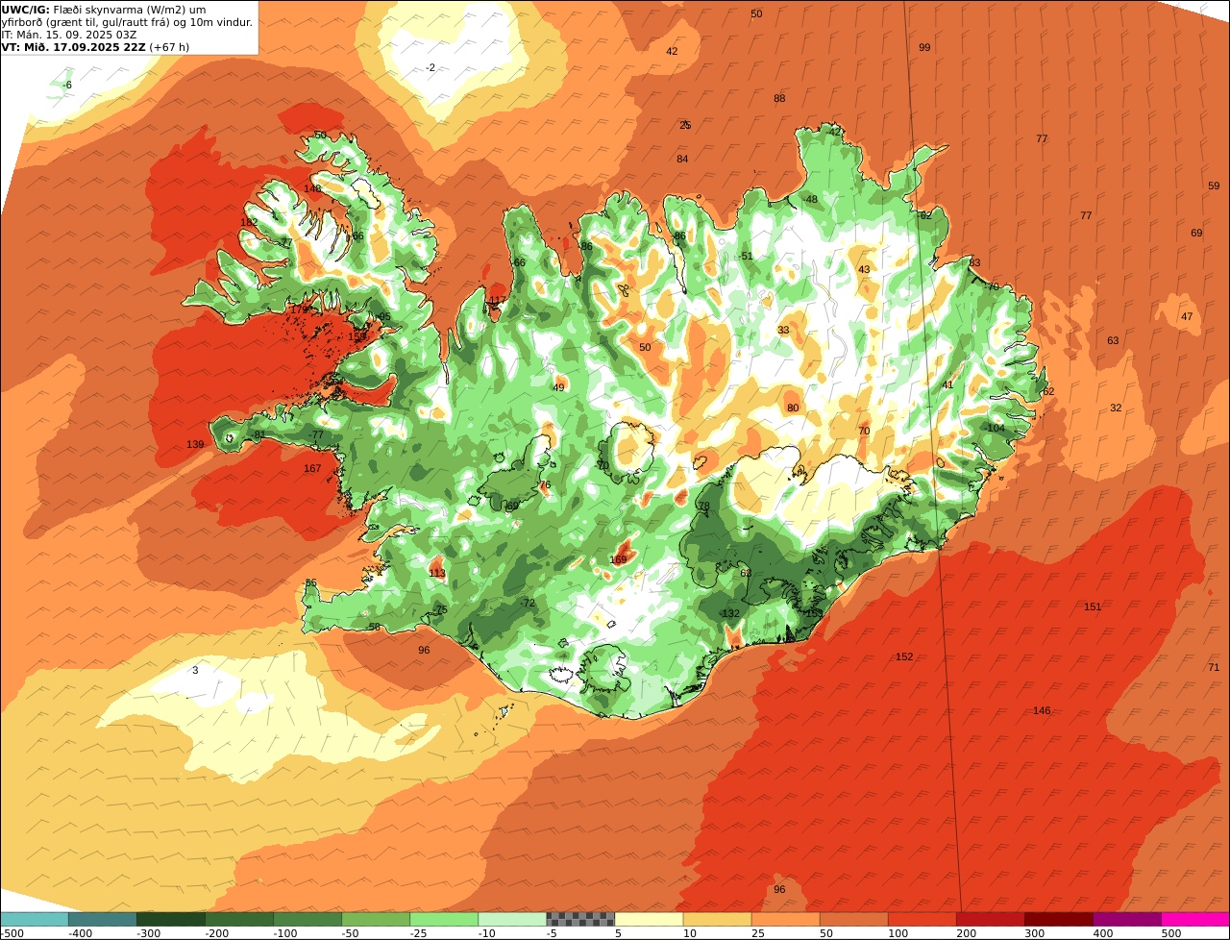Viewport: 1230px width, 940px height.
Task: Click the map value '-51'
Action: (x=746, y=257)
